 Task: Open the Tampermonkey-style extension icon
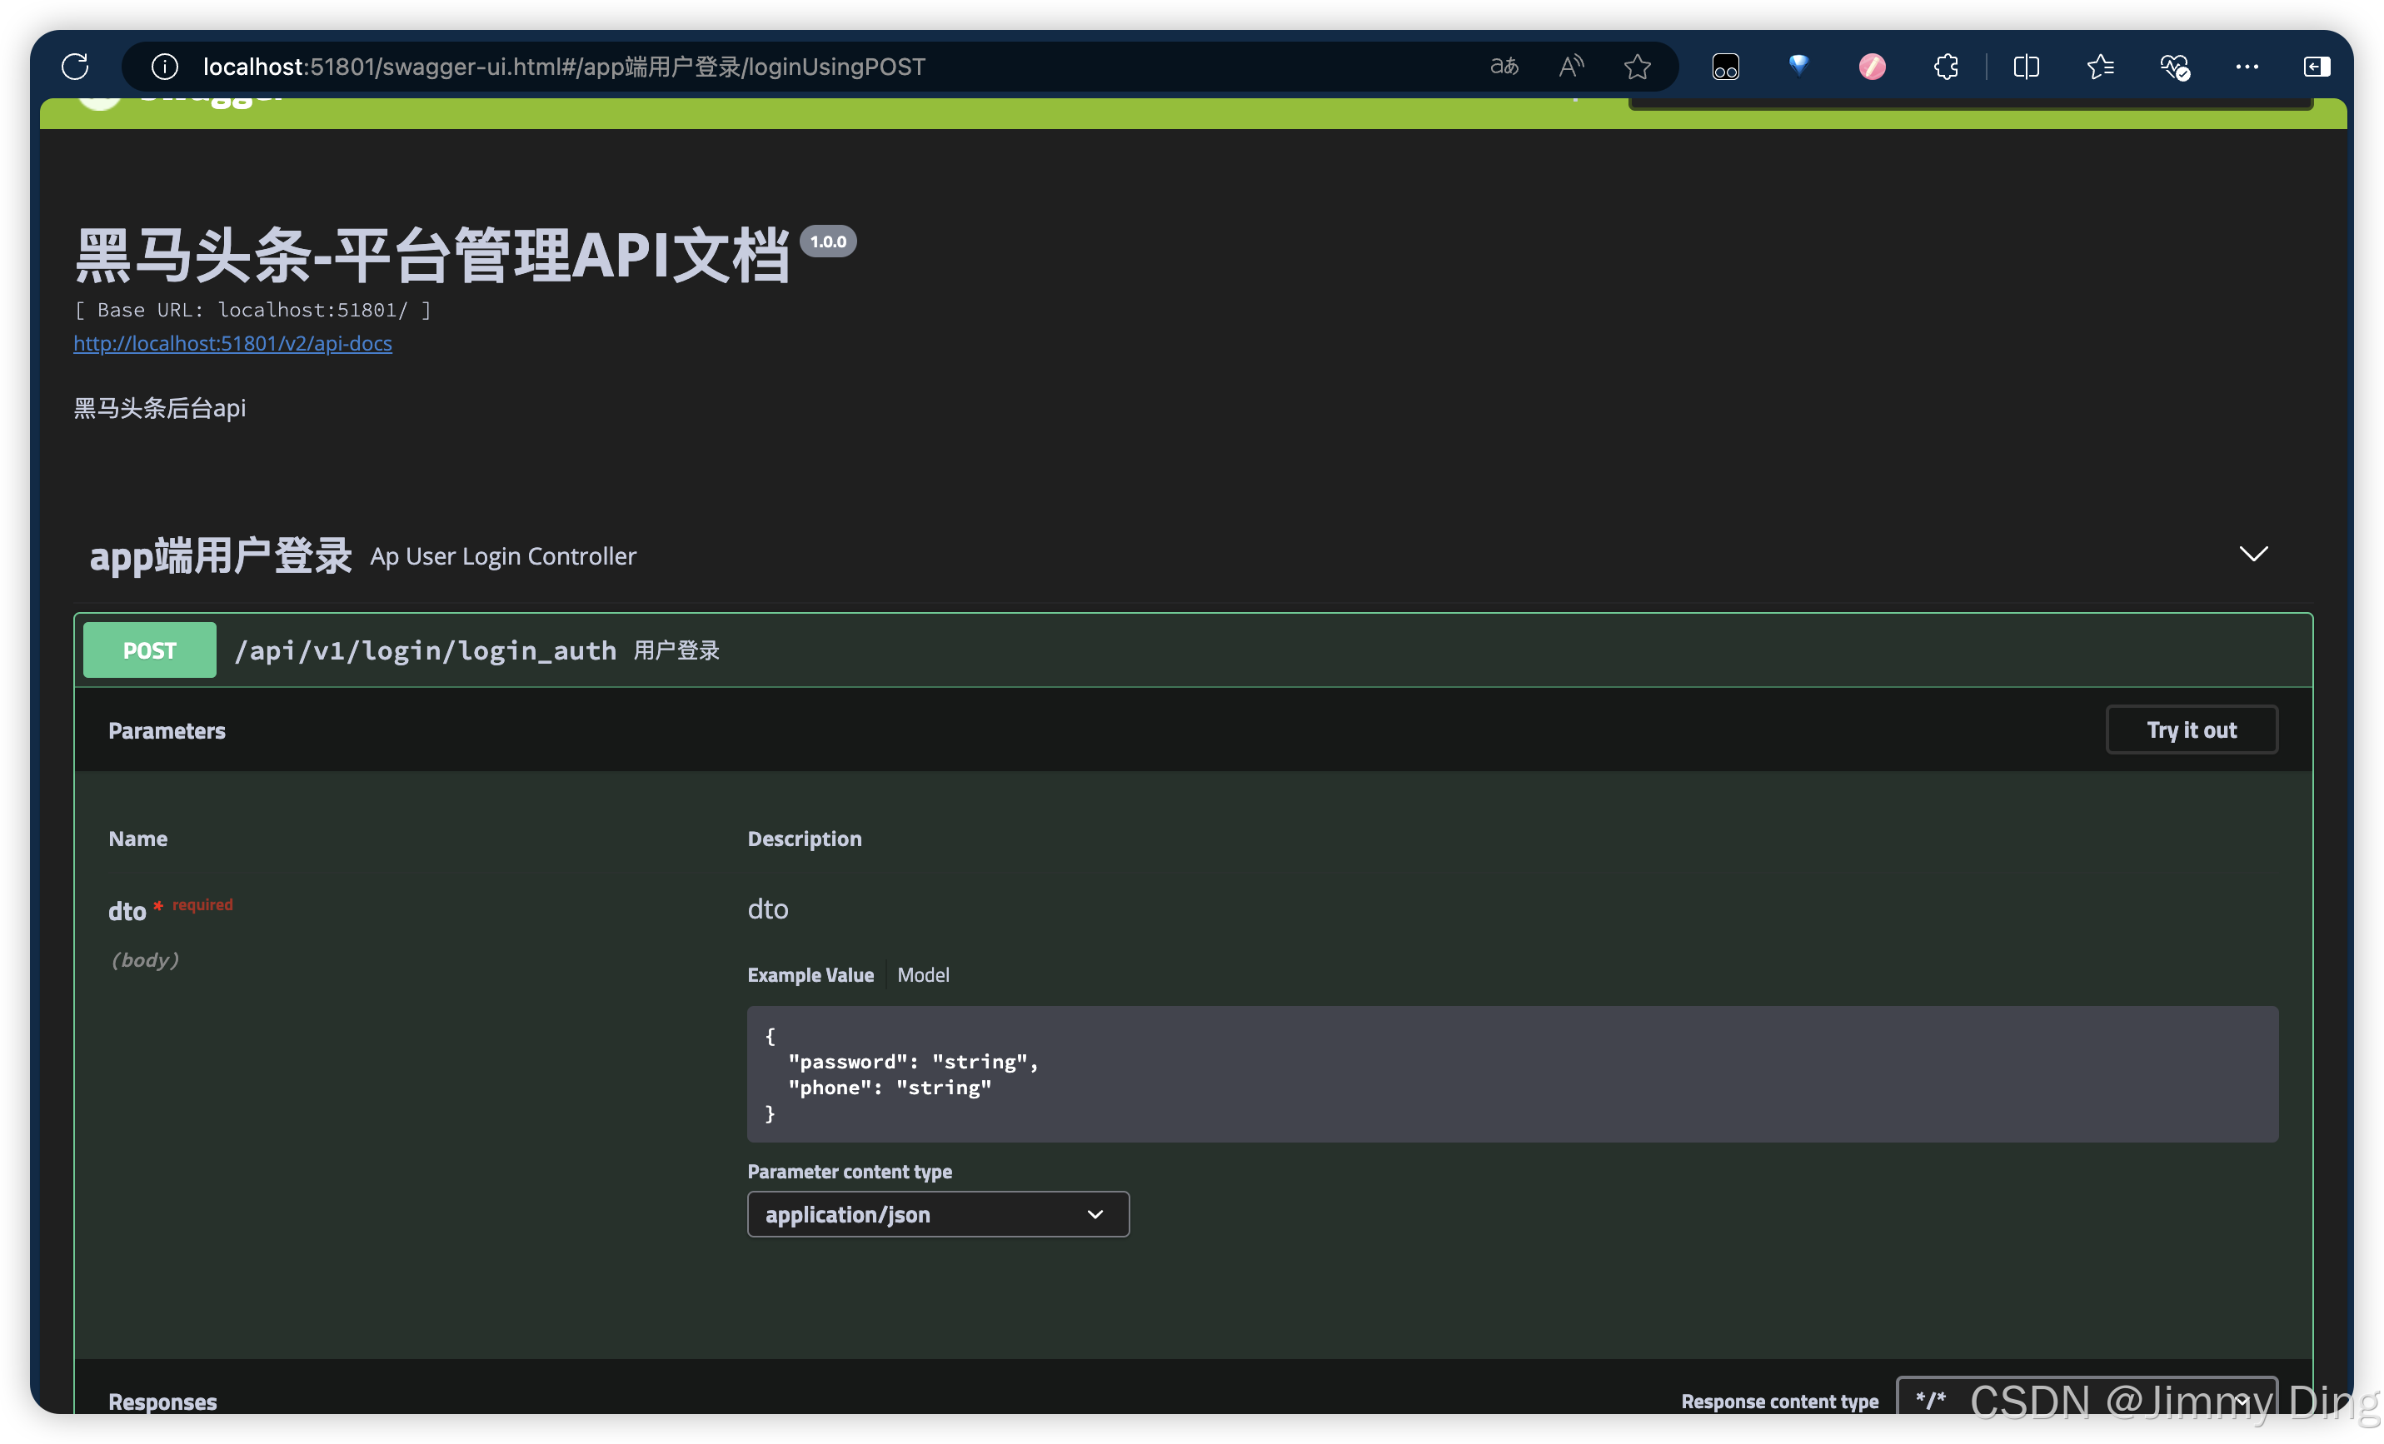click(x=1725, y=67)
